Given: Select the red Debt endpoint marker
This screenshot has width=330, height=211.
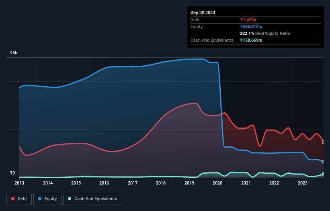Looking at the screenshot, I should (323, 142).
